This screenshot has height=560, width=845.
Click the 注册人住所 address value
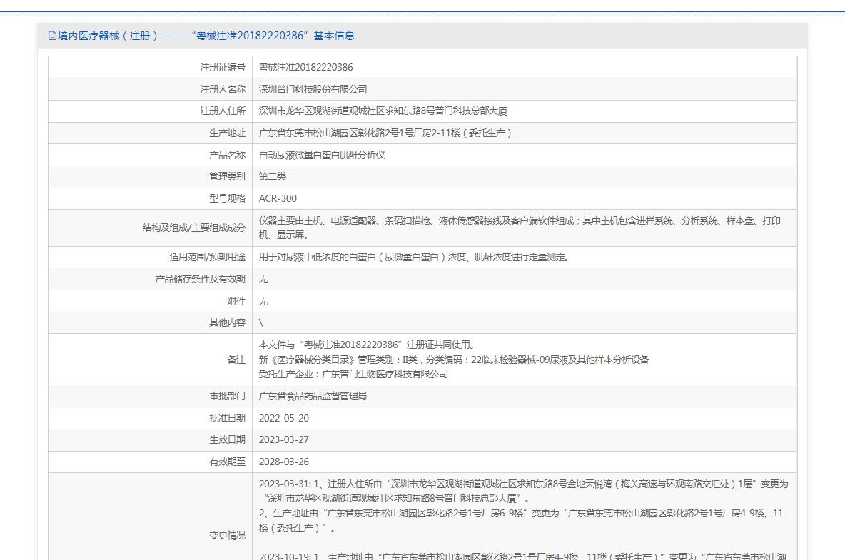point(383,111)
